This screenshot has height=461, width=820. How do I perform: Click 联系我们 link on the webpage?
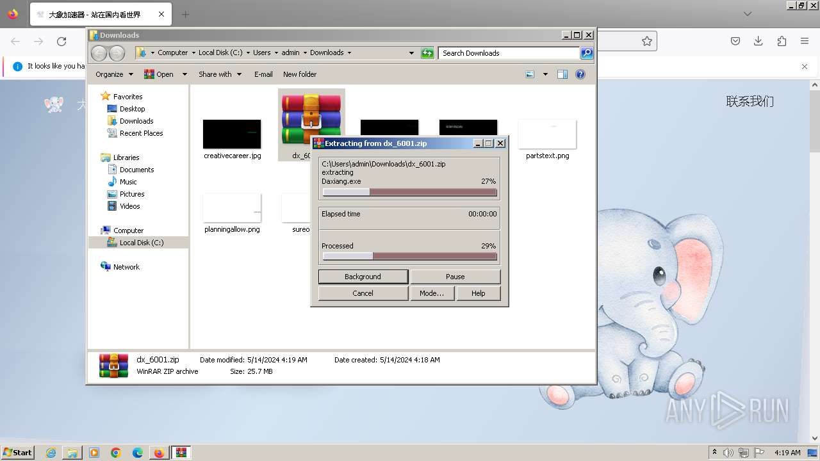pos(750,101)
